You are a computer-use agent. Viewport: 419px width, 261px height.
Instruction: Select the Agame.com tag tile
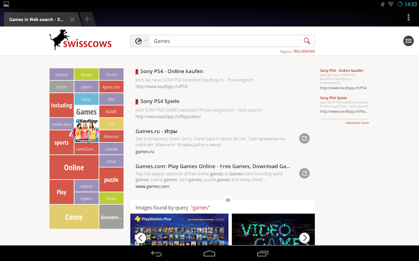point(111,86)
